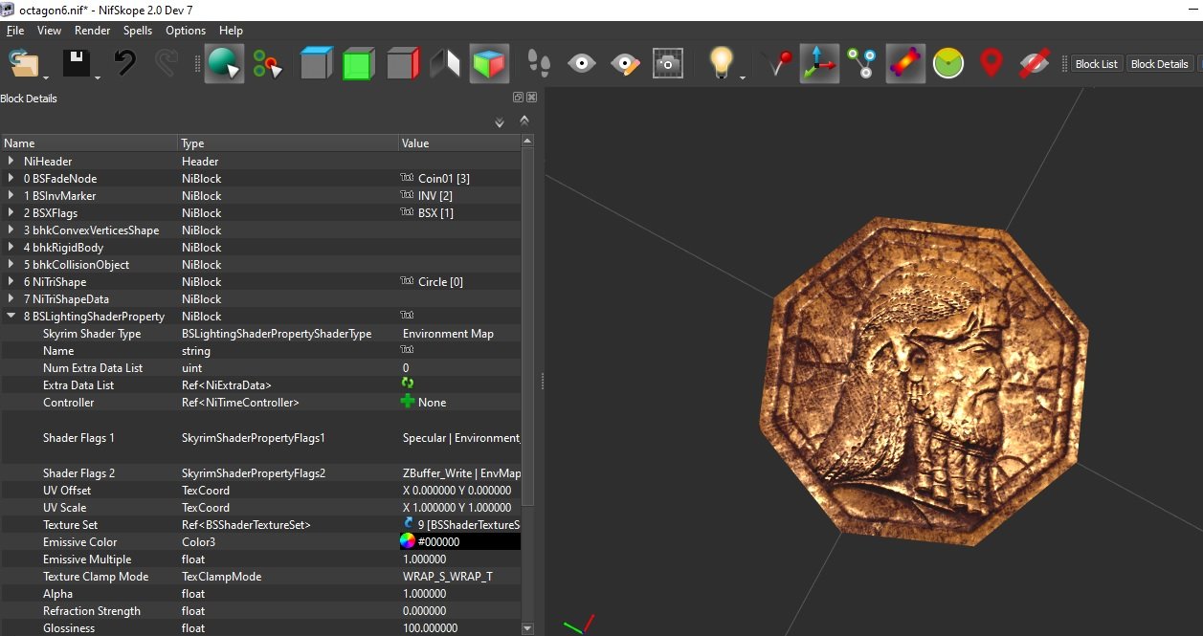The width and height of the screenshot is (1203, 636).
Task: Take a viewport screenshot
Action: click(668, 64)
